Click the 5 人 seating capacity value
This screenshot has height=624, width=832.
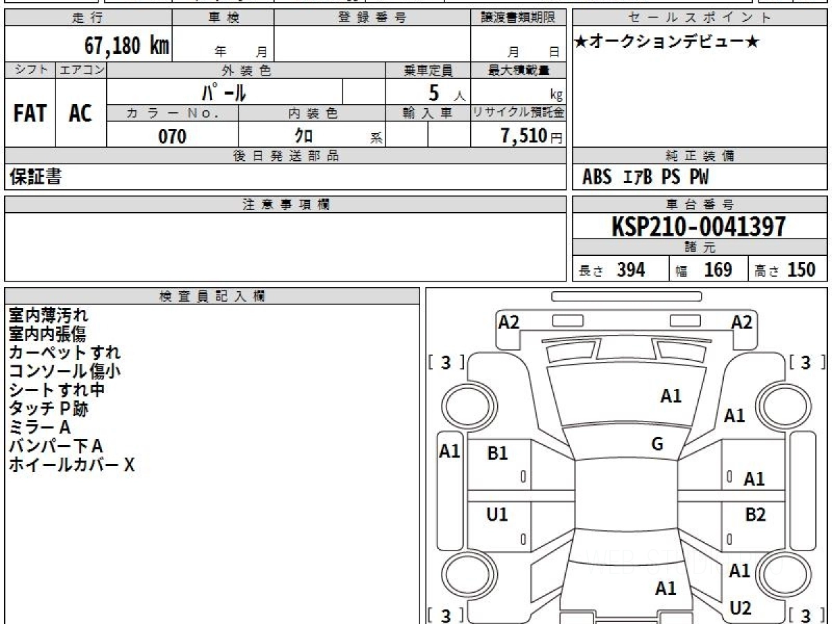tap(446, 93)
